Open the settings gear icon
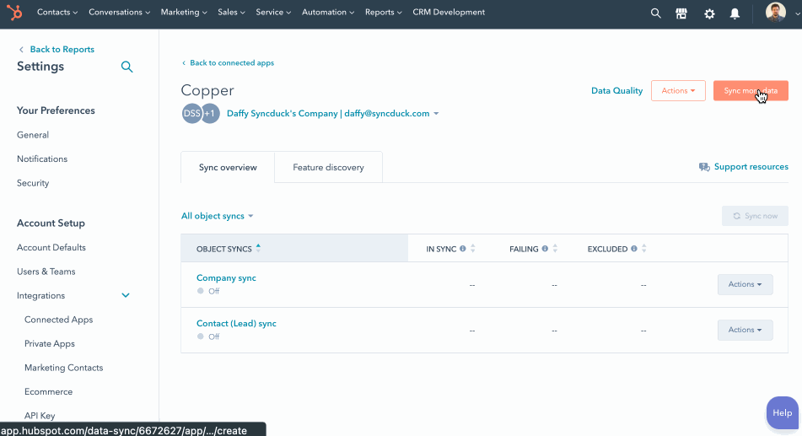Image resolution: width=802 pixels, height=436 pixels. click(709, 14)
